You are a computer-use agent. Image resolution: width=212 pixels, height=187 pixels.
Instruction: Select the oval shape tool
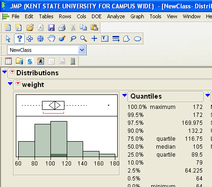pyautogui.click(x=137, y=39)
